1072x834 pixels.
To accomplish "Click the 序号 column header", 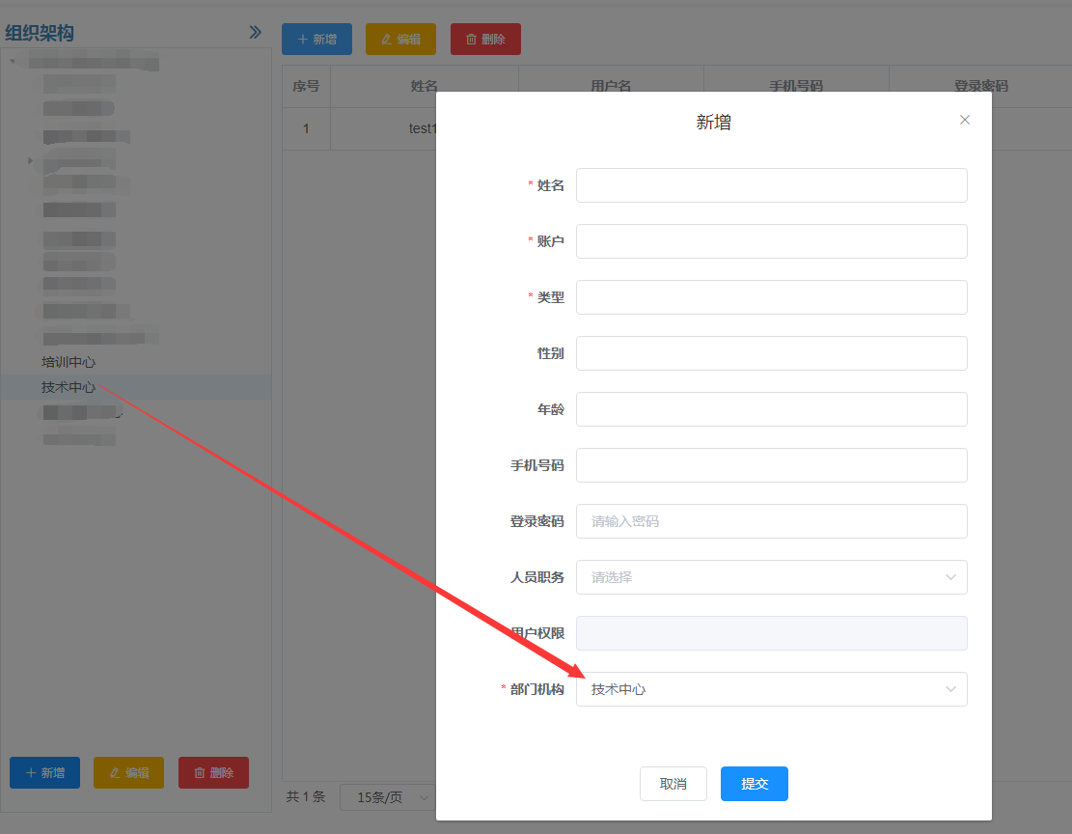I will click(306, 86).
